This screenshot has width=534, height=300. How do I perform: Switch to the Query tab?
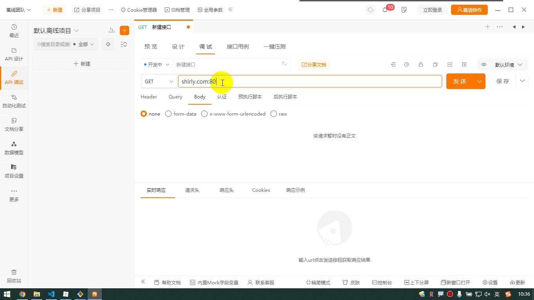[175, 96]
